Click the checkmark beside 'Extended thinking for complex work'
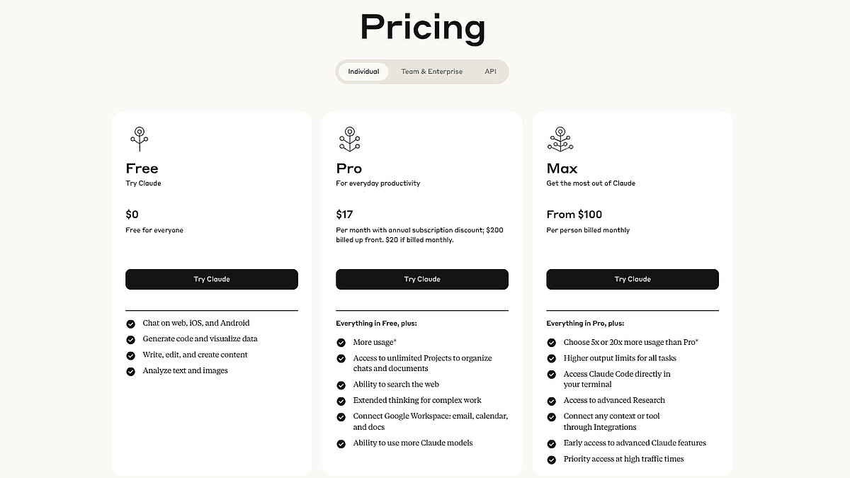The height and width of the screenshot is (478, 850). tap(341, 400)
